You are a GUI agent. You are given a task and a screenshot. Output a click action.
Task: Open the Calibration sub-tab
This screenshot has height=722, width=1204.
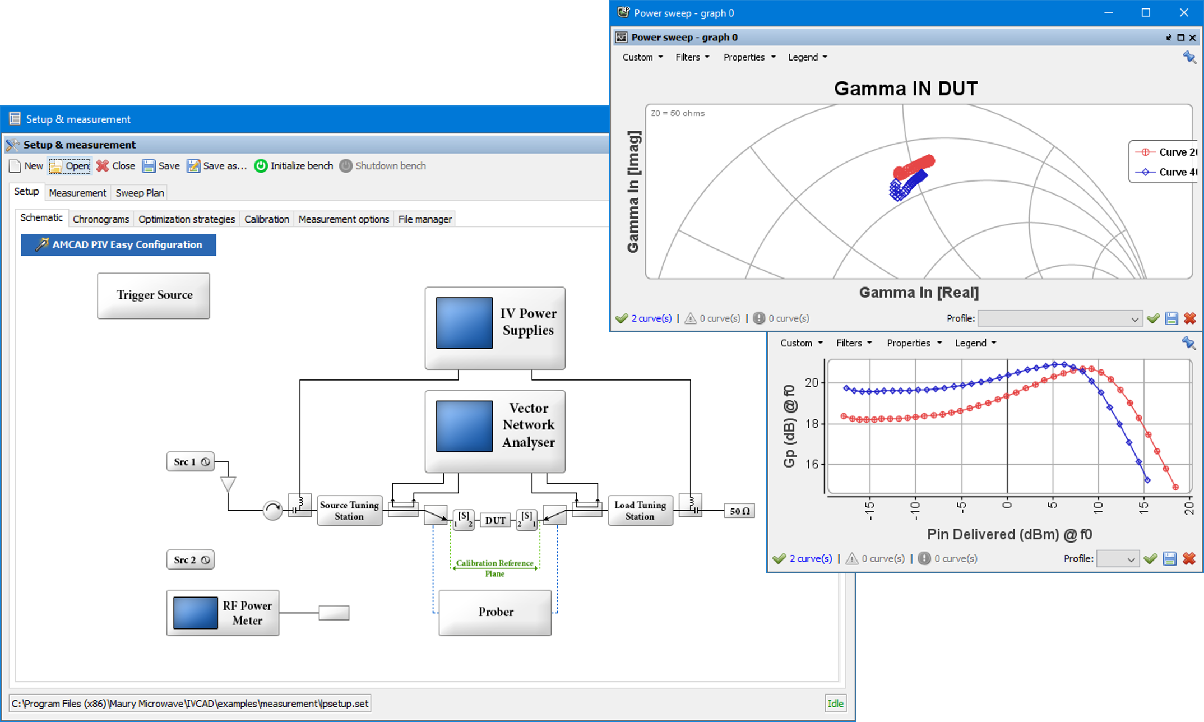click(x=267, y=219)
